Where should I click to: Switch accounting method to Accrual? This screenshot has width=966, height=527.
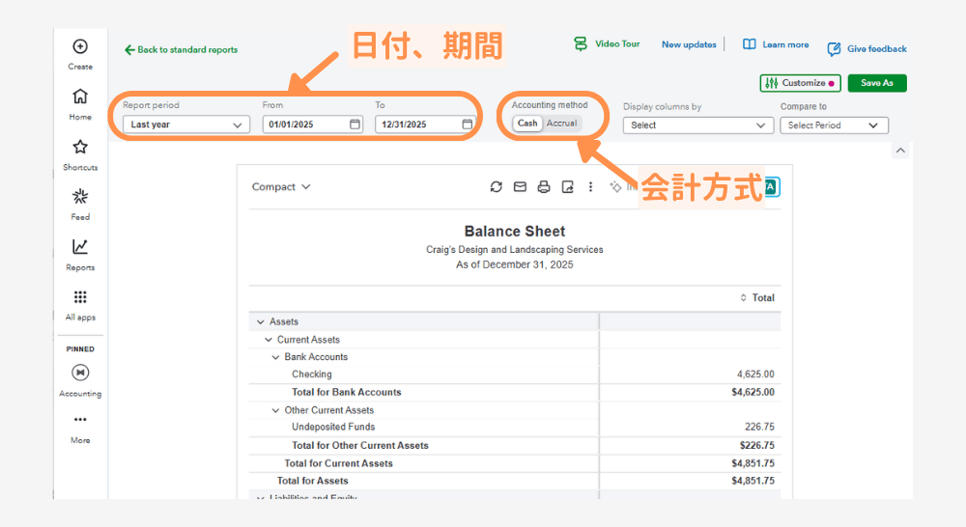(x=562, y=124)
